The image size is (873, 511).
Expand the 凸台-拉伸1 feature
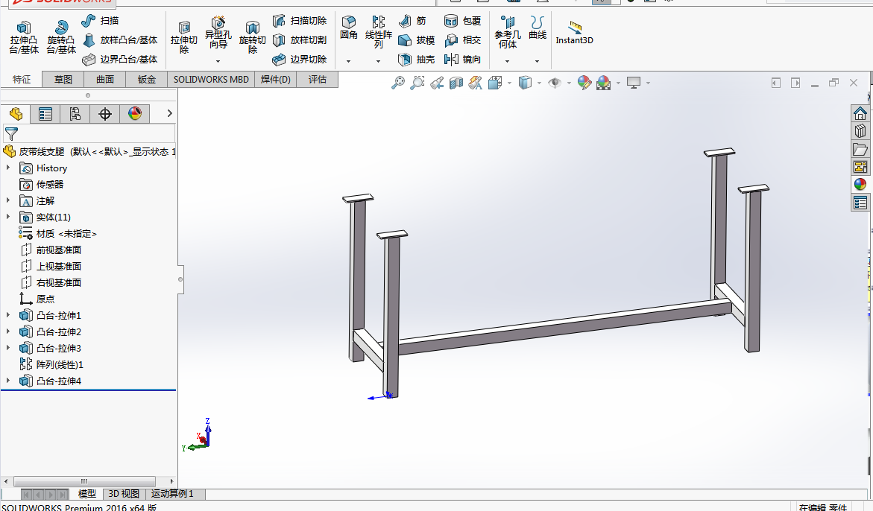click(7, 315)
